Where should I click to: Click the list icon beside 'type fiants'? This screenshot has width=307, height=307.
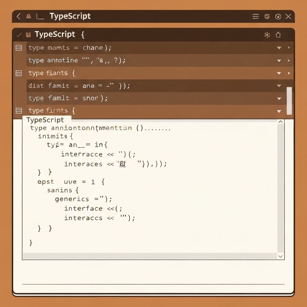(19, 73)
